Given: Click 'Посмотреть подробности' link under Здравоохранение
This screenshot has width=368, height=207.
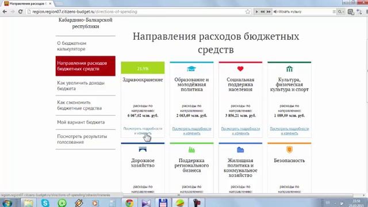Looking at the screenshot, I should click(143, 131).
